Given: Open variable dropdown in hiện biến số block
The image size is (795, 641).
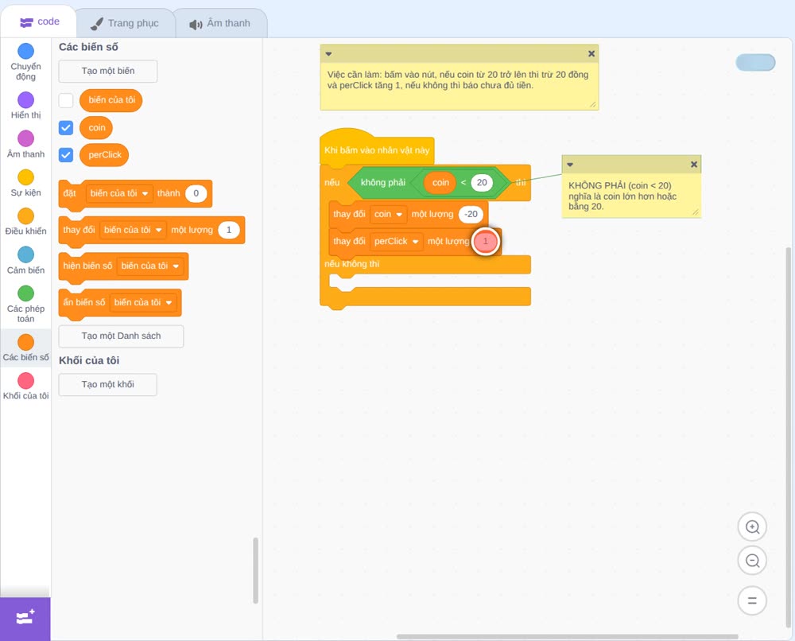Looking at the screenshot, I should pyautogui.click(x=150, y=266).
